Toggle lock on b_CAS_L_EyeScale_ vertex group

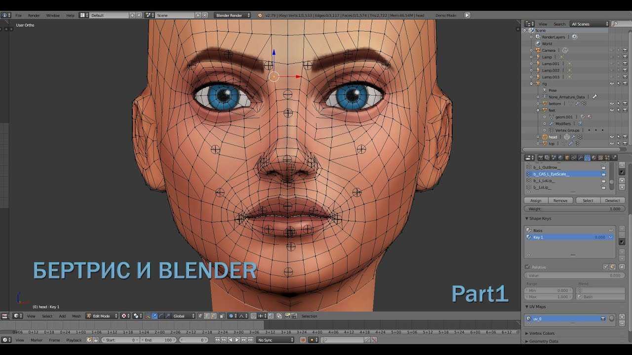point(603,174)
